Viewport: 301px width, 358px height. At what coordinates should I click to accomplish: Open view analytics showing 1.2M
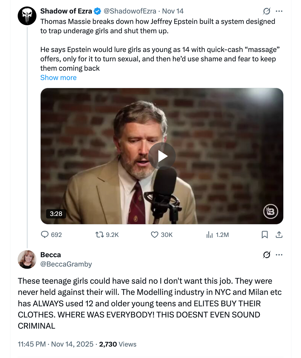pyautogui.click(x=210, y=235)
